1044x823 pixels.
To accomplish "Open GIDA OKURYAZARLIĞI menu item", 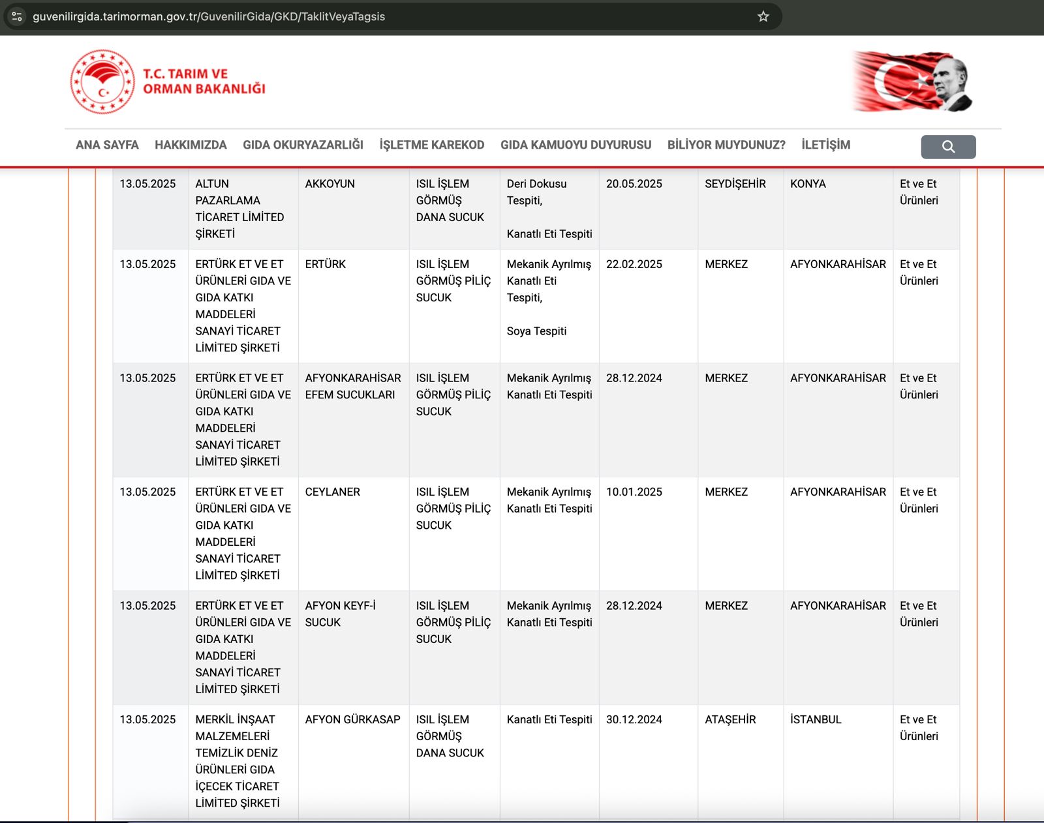I will point(303,145).
